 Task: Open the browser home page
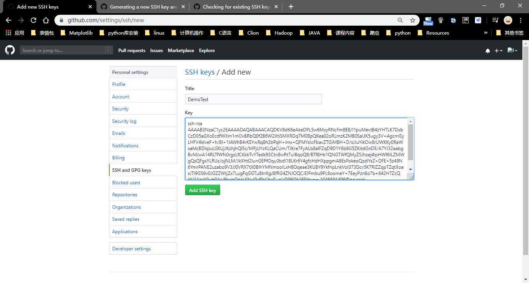(46, 20)
